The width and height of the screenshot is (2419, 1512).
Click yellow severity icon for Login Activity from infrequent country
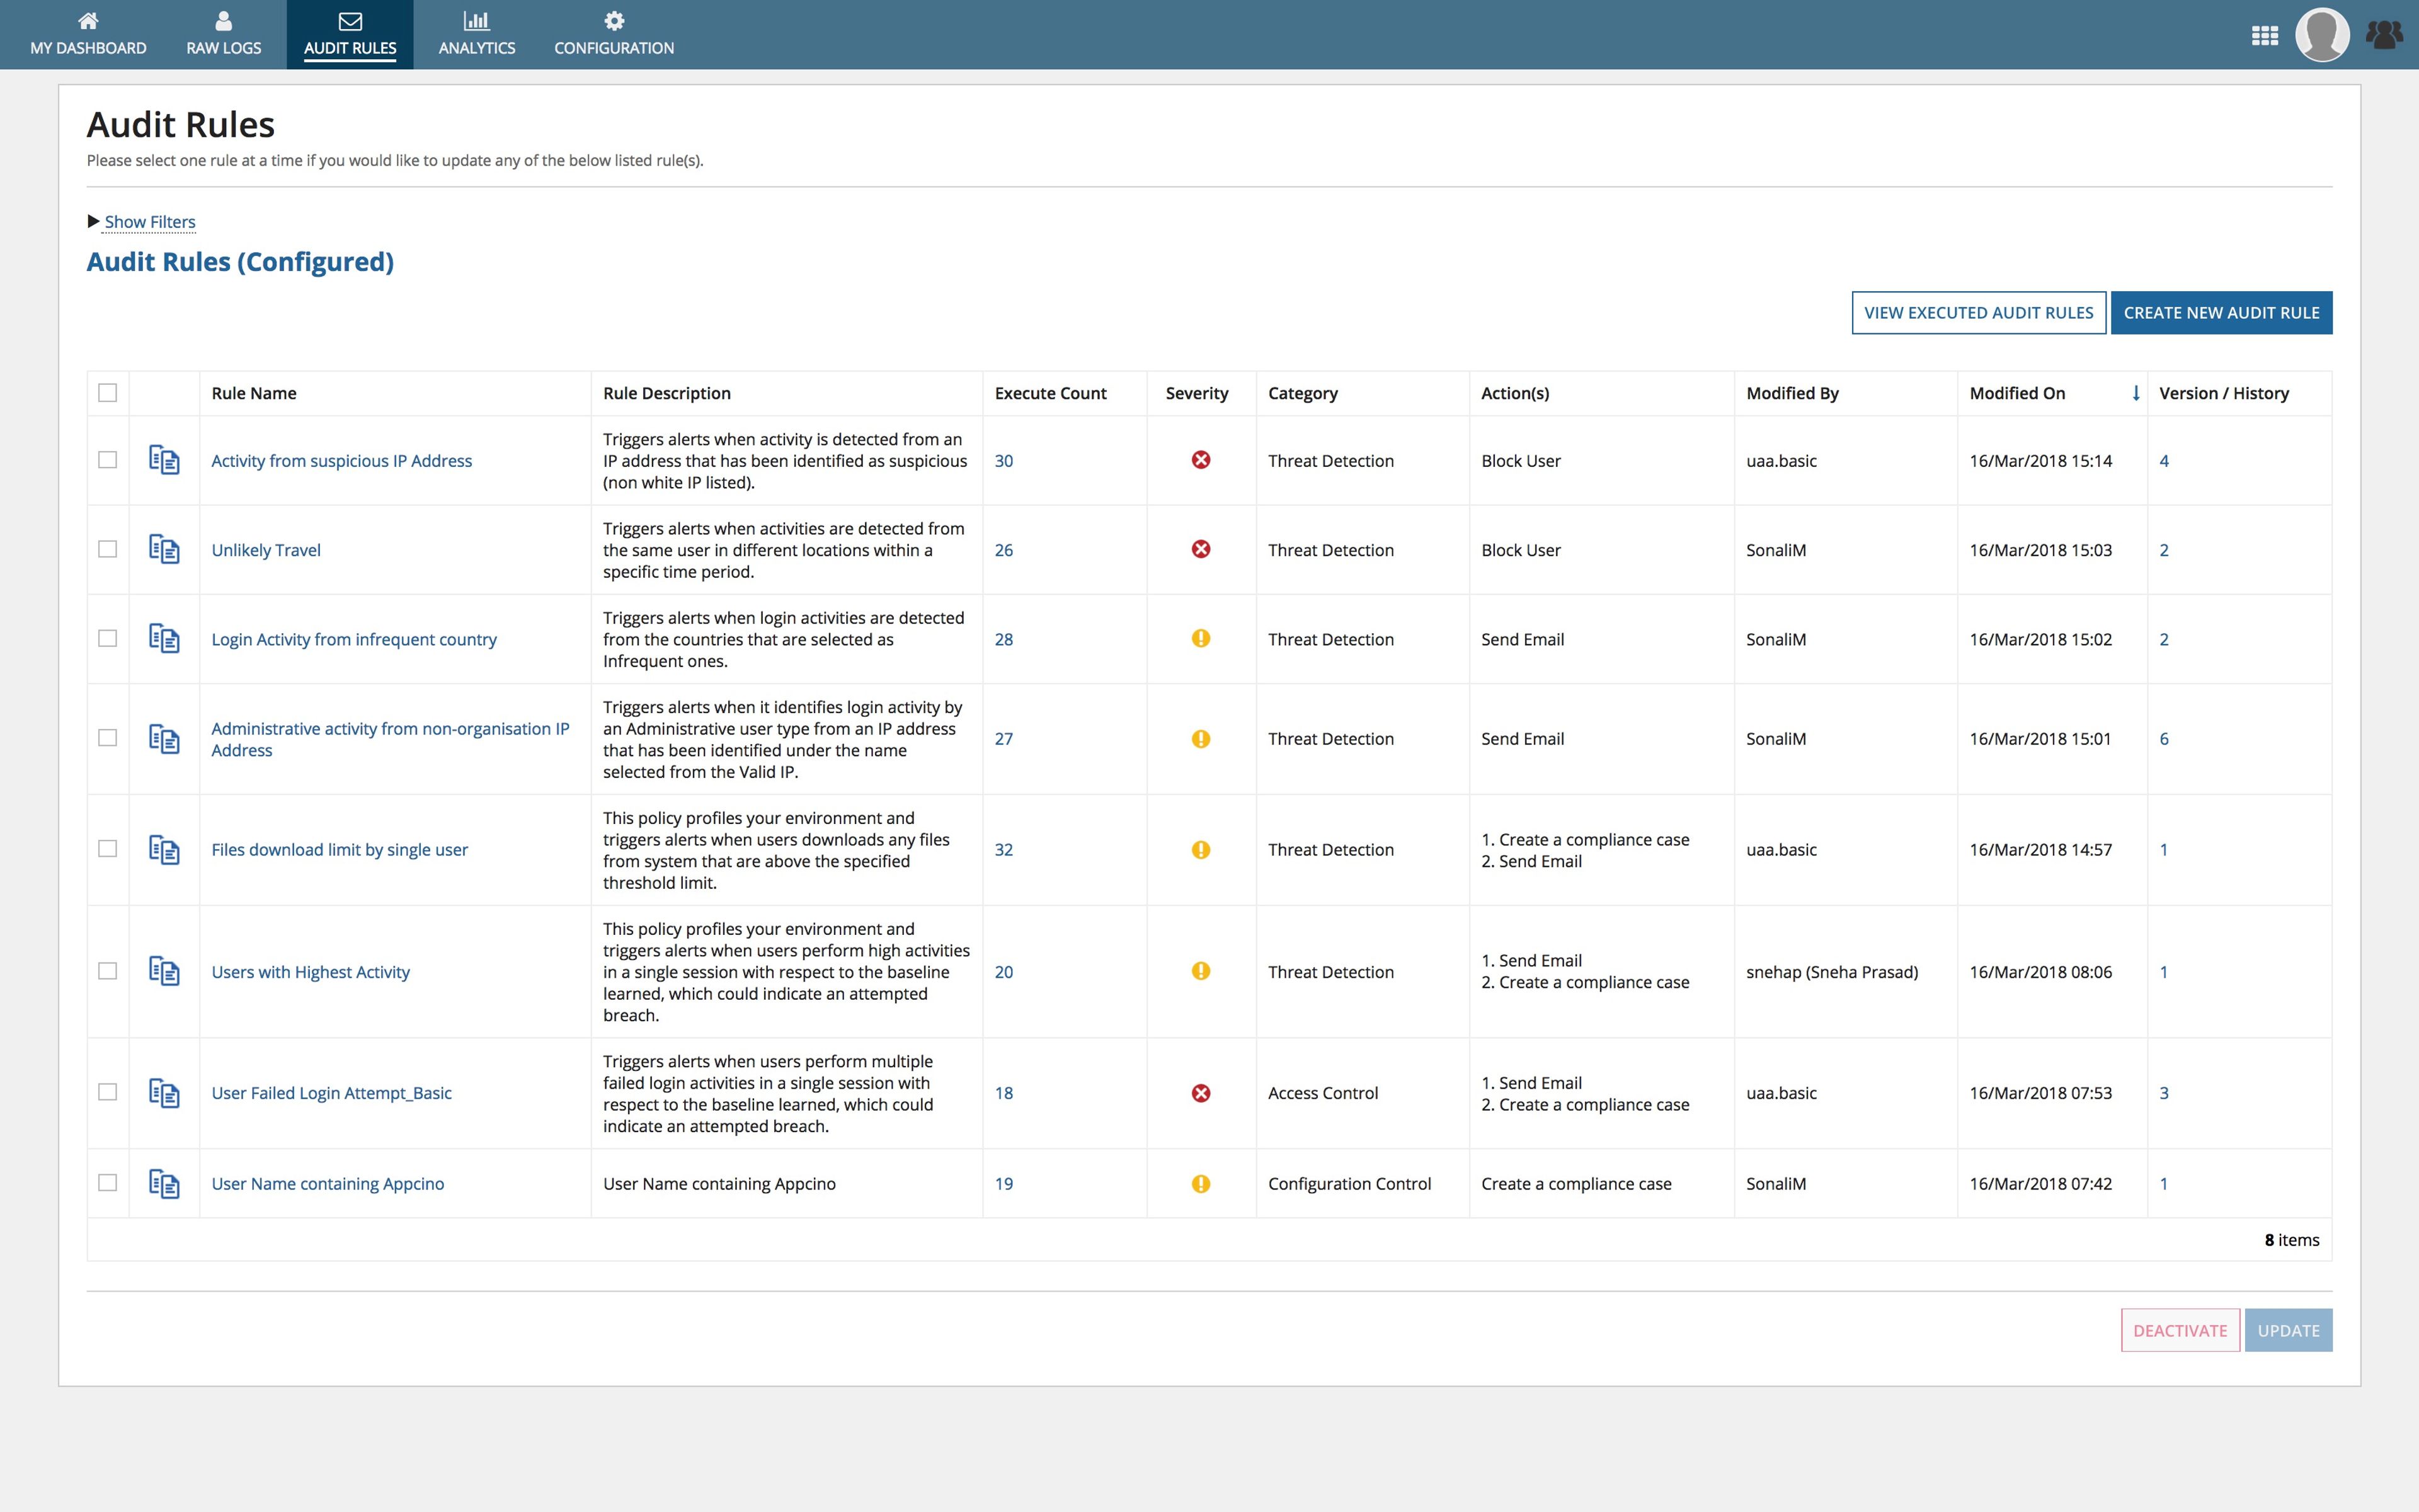pos(1201,638)
